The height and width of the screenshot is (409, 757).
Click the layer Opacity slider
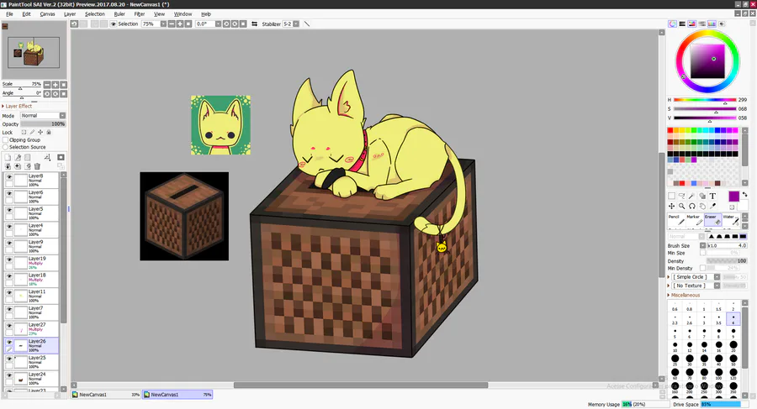(x=43, y=124)
